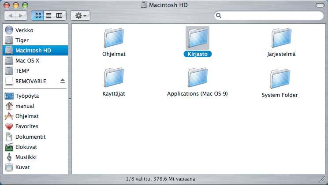Click the Käyttäjät label text
The height and width of the screenshot is (185, 328).
click(114, 94)
